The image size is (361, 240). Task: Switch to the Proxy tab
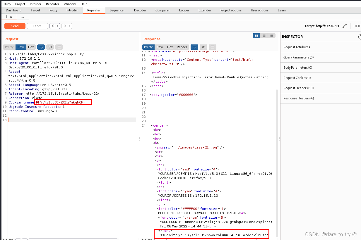point(53,10)
